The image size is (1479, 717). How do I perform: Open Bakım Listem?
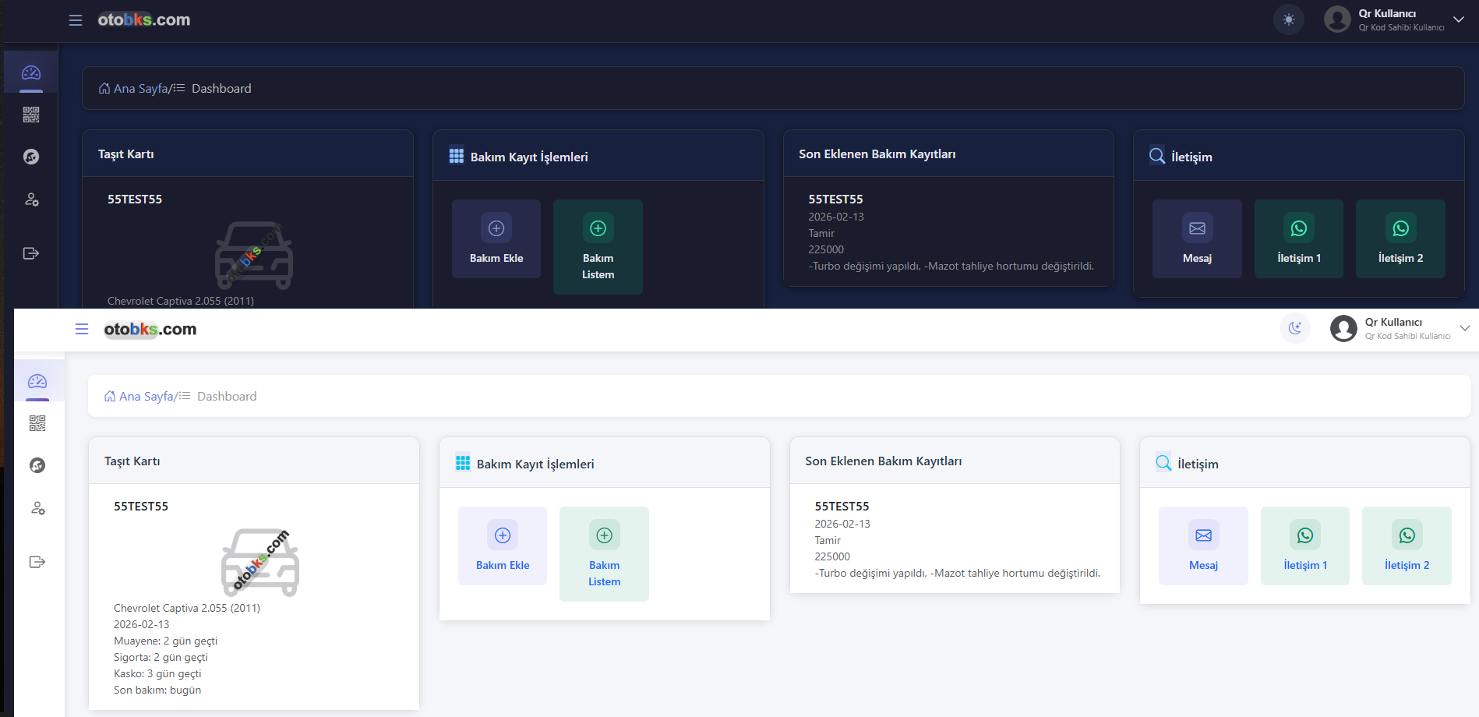click(604, 553)
